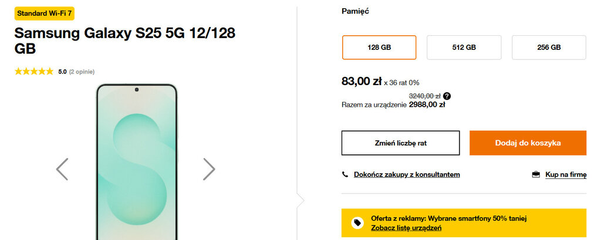Follow the Kup na firmę link
601x240 pixels.
pos(566,174)
